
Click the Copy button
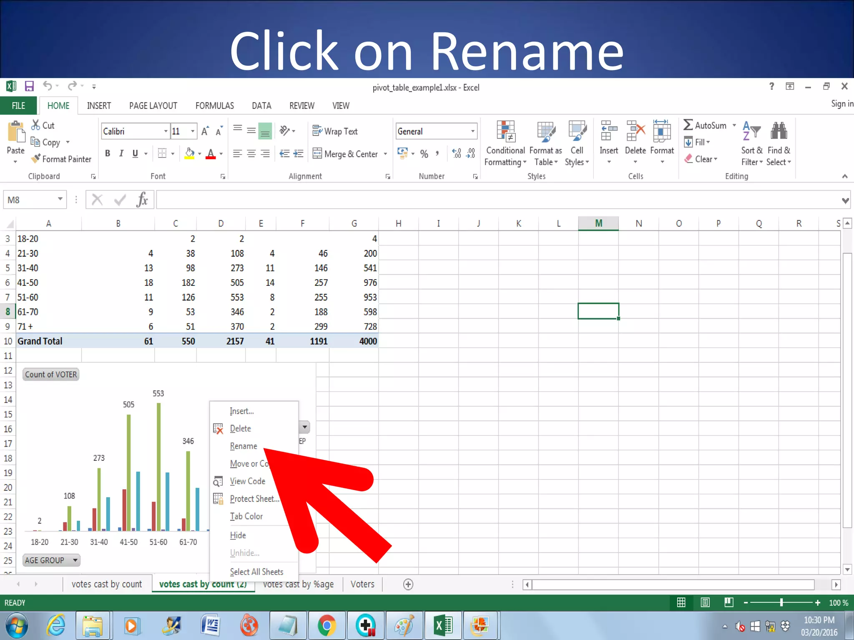pyautogui.click(x=46, y=142)
